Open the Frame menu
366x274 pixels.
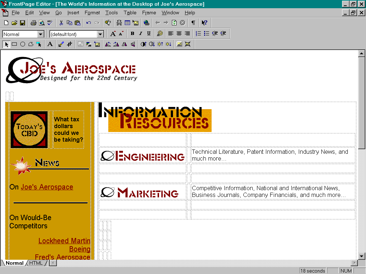(149, 12)
